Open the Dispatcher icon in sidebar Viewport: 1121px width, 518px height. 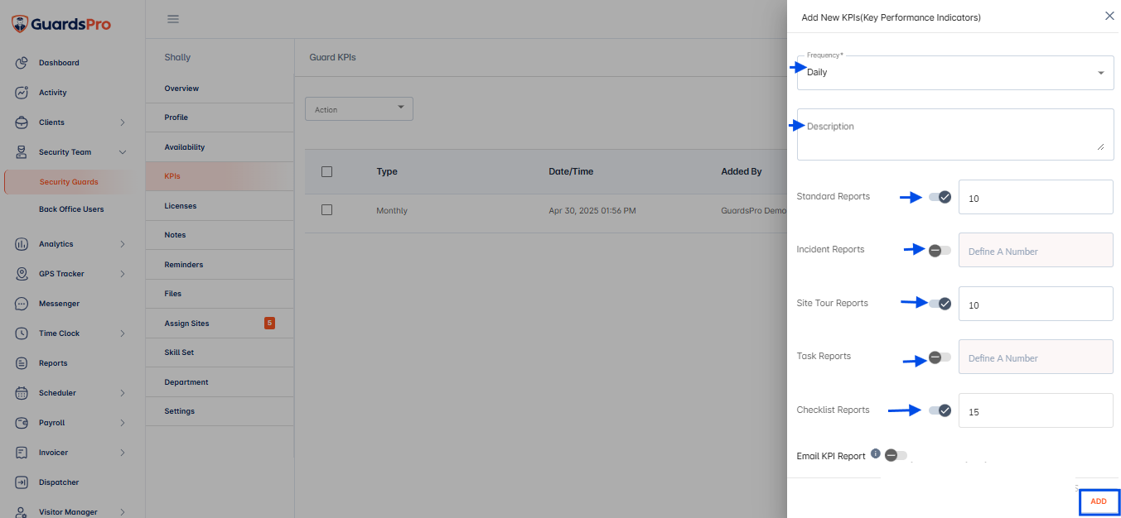click(x=22, y=482)
